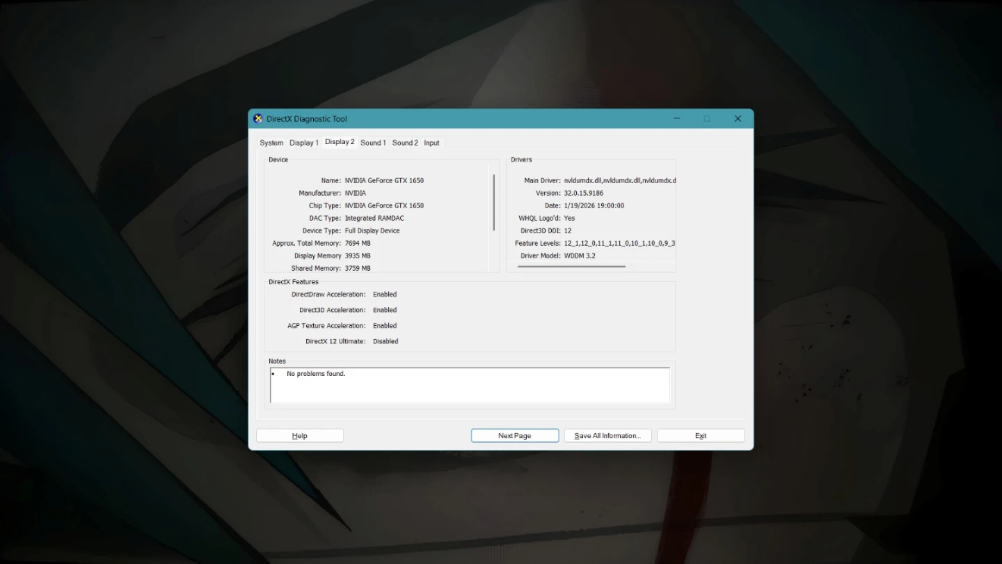Screen dimensions: 1002x564
Task: Click DirectX 12 Ultimate Disabled value
Action: (x=385, y=341)
